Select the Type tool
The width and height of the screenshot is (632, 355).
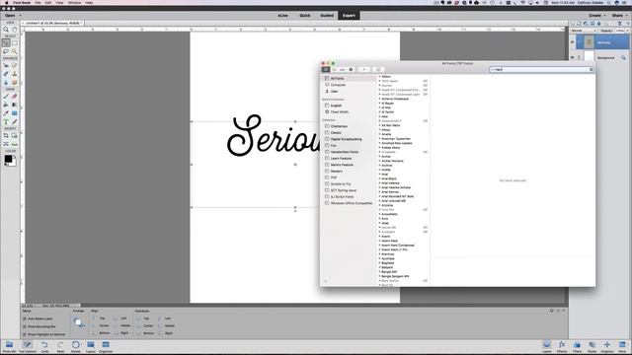click(6, 122)
